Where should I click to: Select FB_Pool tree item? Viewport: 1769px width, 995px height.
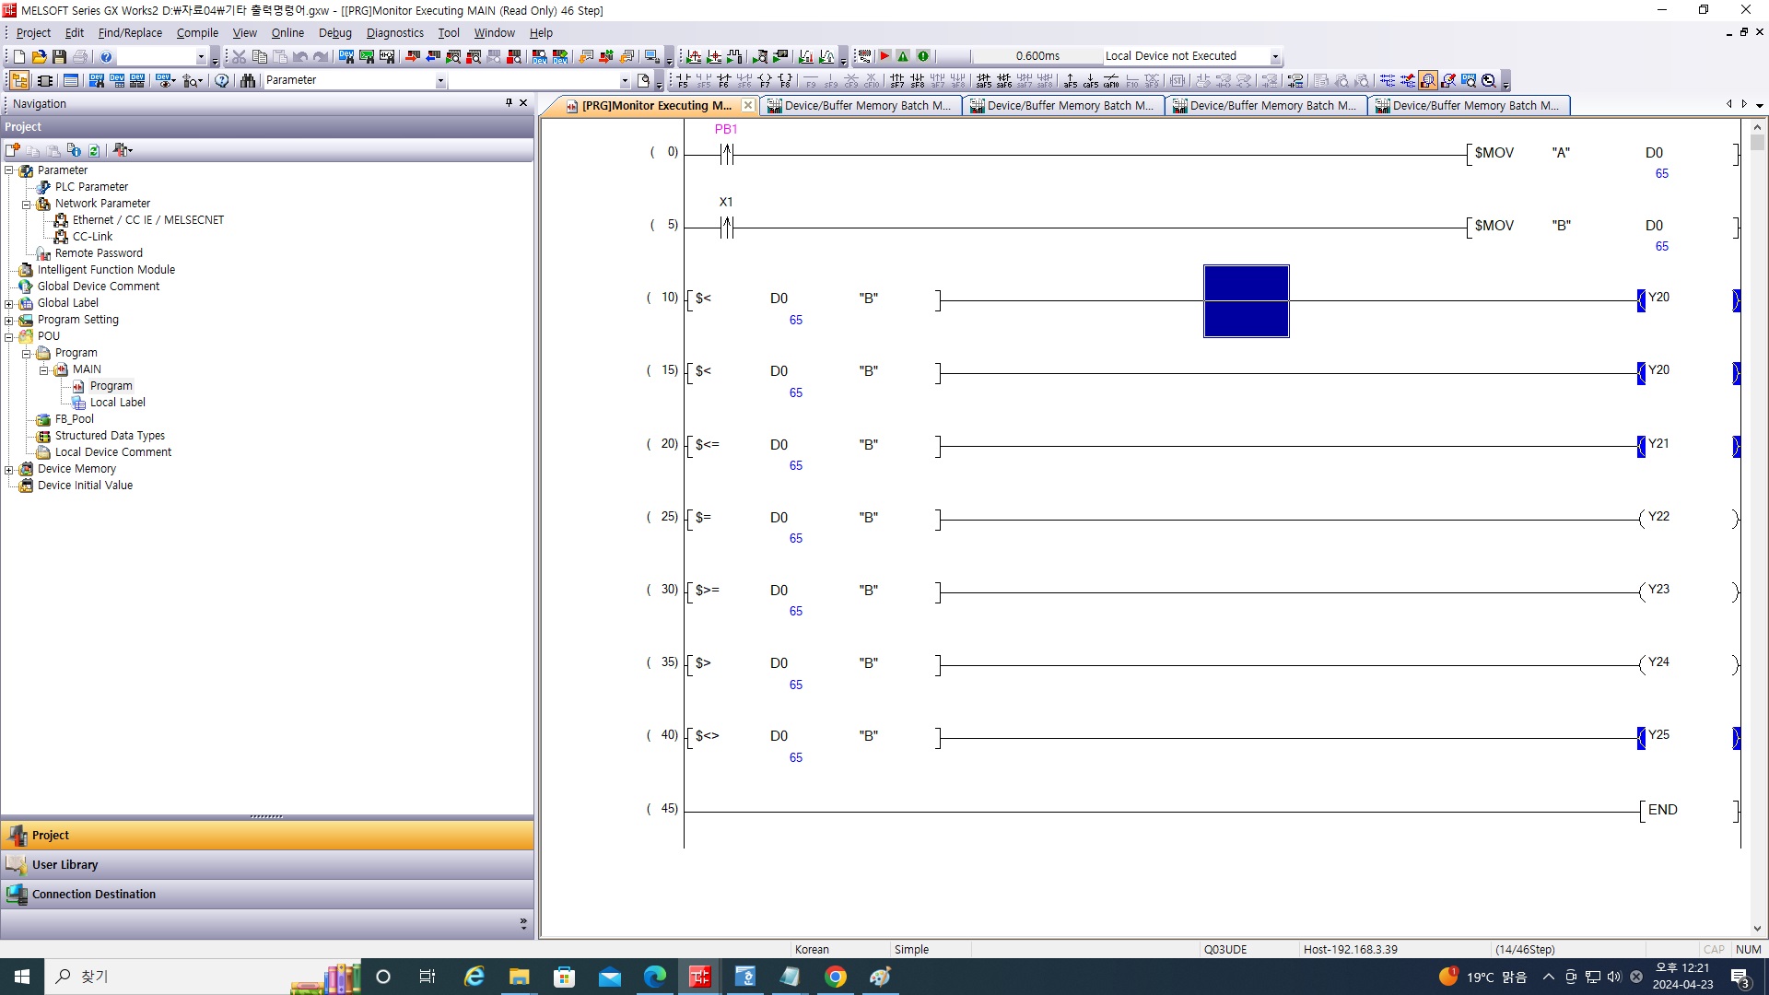(74, 419)
